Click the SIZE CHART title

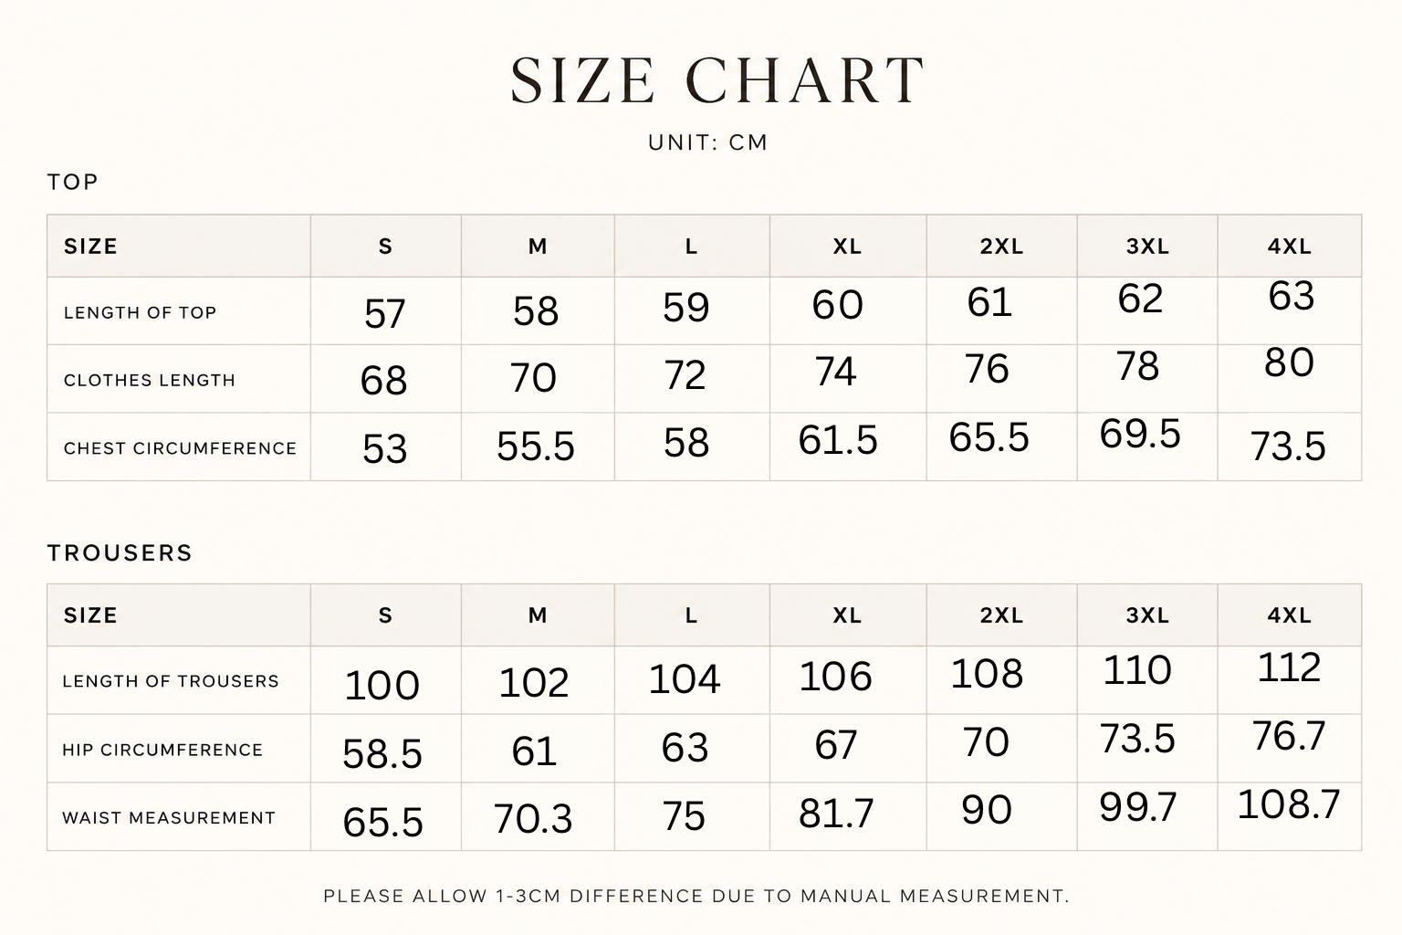[x=717, y=80]
